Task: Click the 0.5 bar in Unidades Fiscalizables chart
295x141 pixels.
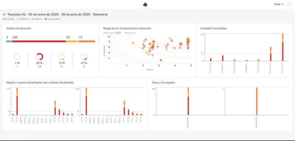Action: click(271, 54)
